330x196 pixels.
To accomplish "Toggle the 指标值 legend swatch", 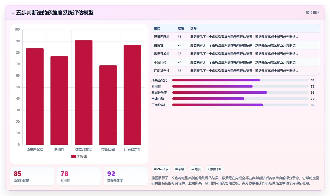I will 73,156.
